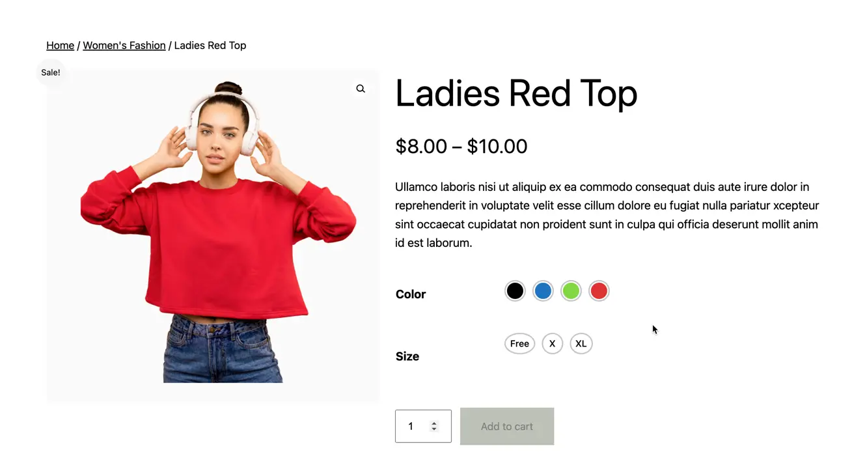Select size X
This screenshot has width=852, height=456.
click(552, 344)
